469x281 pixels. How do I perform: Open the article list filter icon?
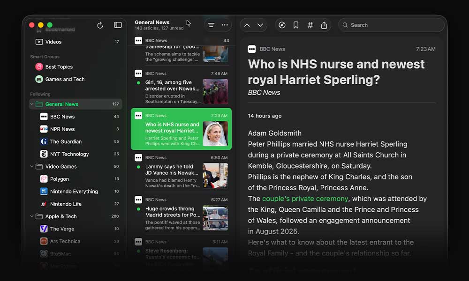(x=211, y=25)
